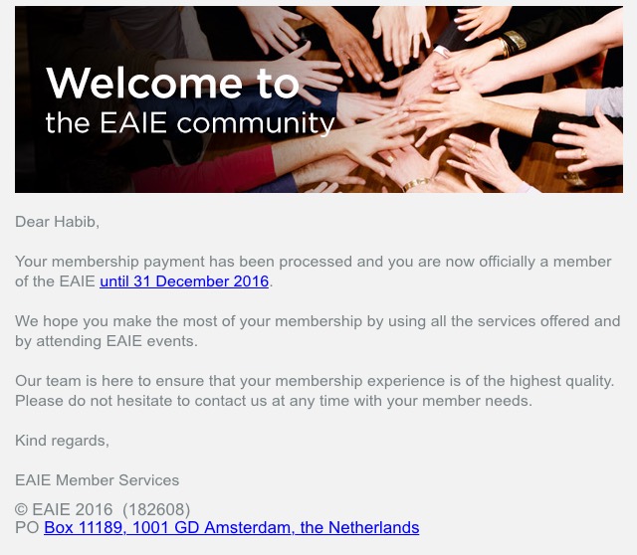
Task: Click the 'We hope you make the most' paragraph
Action: pos(318,331)
